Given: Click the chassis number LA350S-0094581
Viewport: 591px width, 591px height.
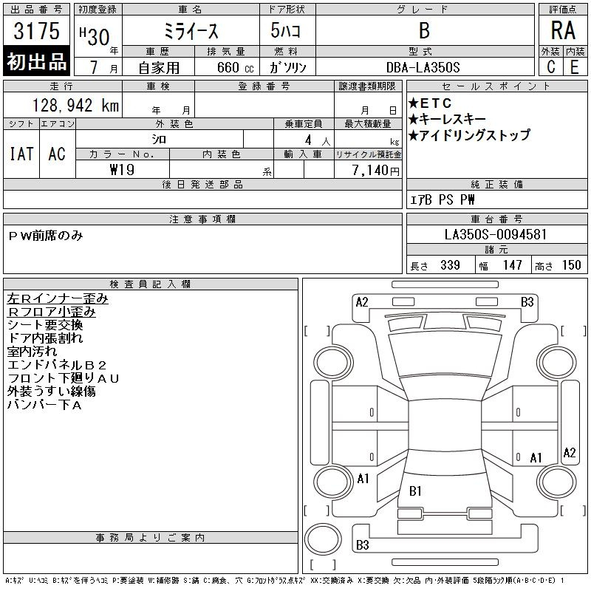Looking at the screenshot, I should [496, 234].
